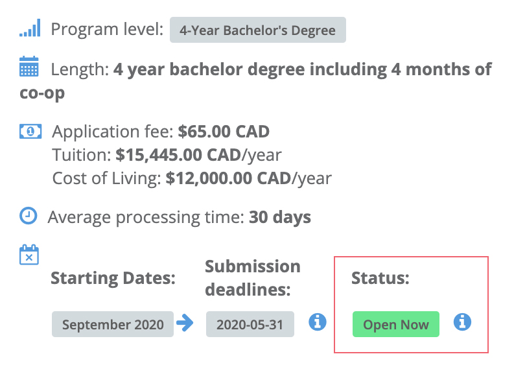Click the Starting Dates heading
This screenshot has height=365, width=514.
coord(113,278)
